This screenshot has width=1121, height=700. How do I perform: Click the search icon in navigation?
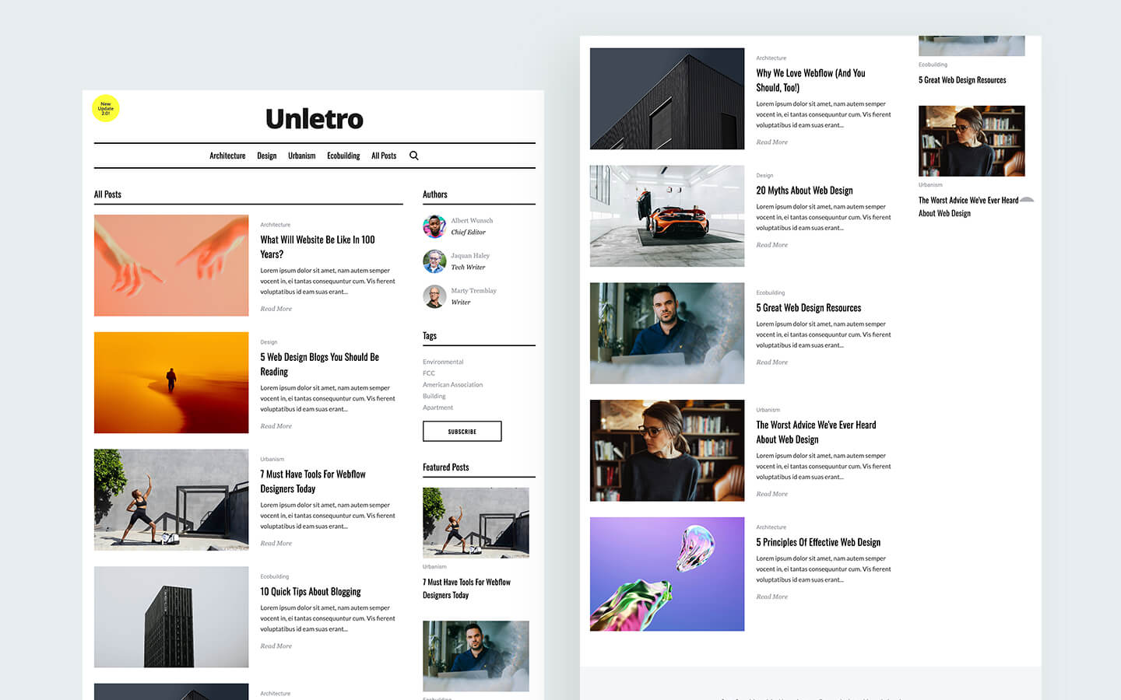[x=413, y=156]
